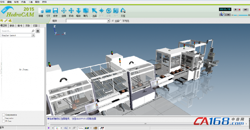Switch to the 模型库 tab

coord(4,26)
